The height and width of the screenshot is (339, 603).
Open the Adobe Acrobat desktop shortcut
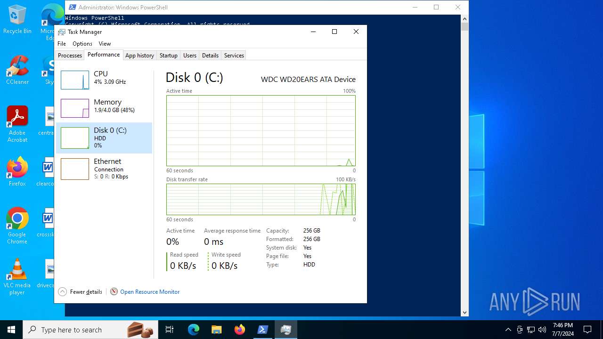coord(17,124)
